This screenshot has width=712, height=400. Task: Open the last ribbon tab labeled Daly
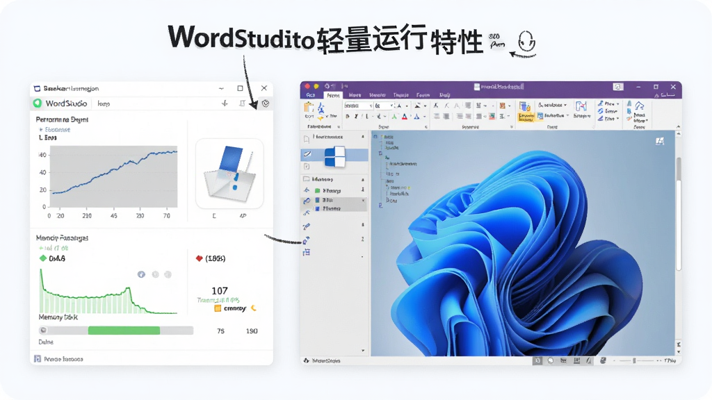point(444,95)
